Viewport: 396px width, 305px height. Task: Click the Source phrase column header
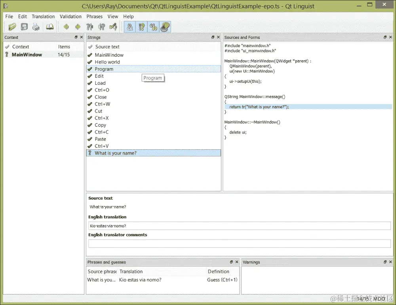(102, 271)
